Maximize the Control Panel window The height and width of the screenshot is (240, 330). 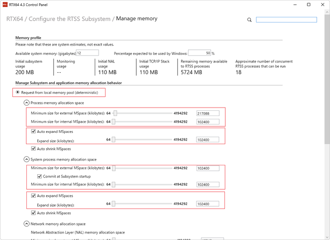click(x=308, y=5)
